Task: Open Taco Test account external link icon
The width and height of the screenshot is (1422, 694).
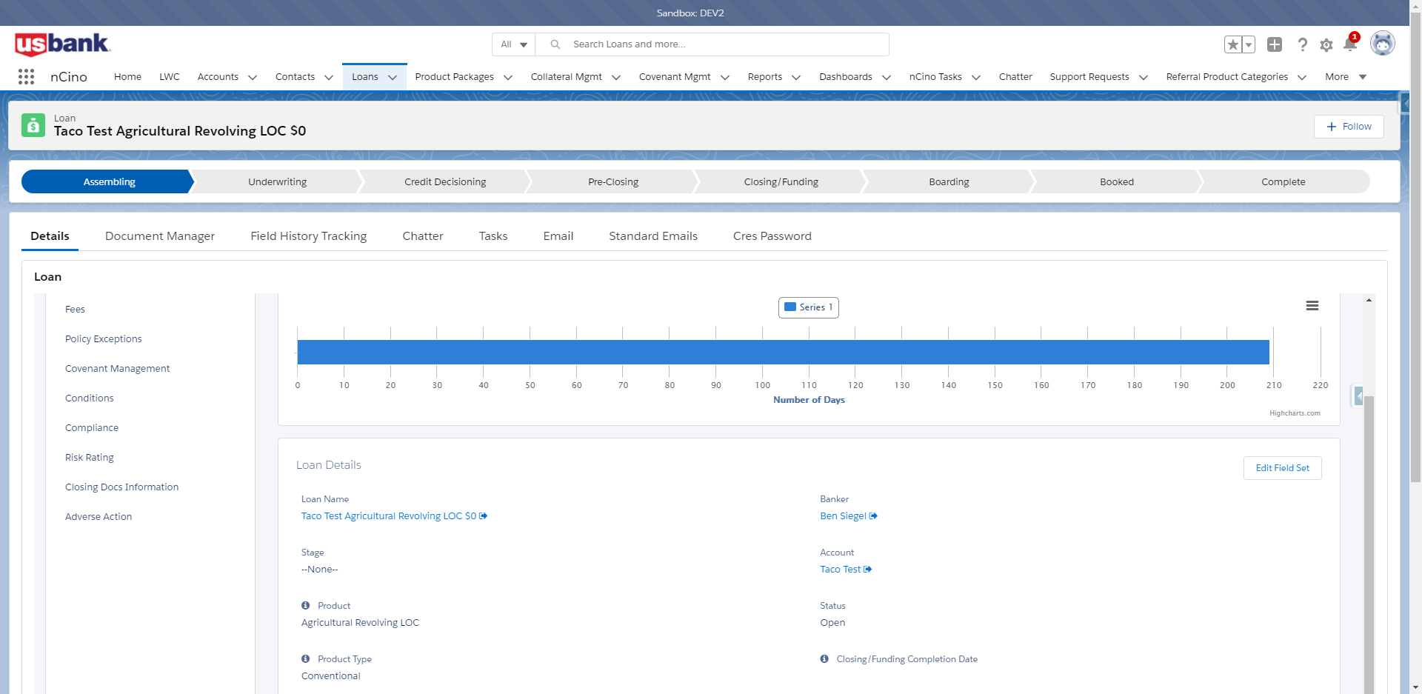Action: [868, 570]
